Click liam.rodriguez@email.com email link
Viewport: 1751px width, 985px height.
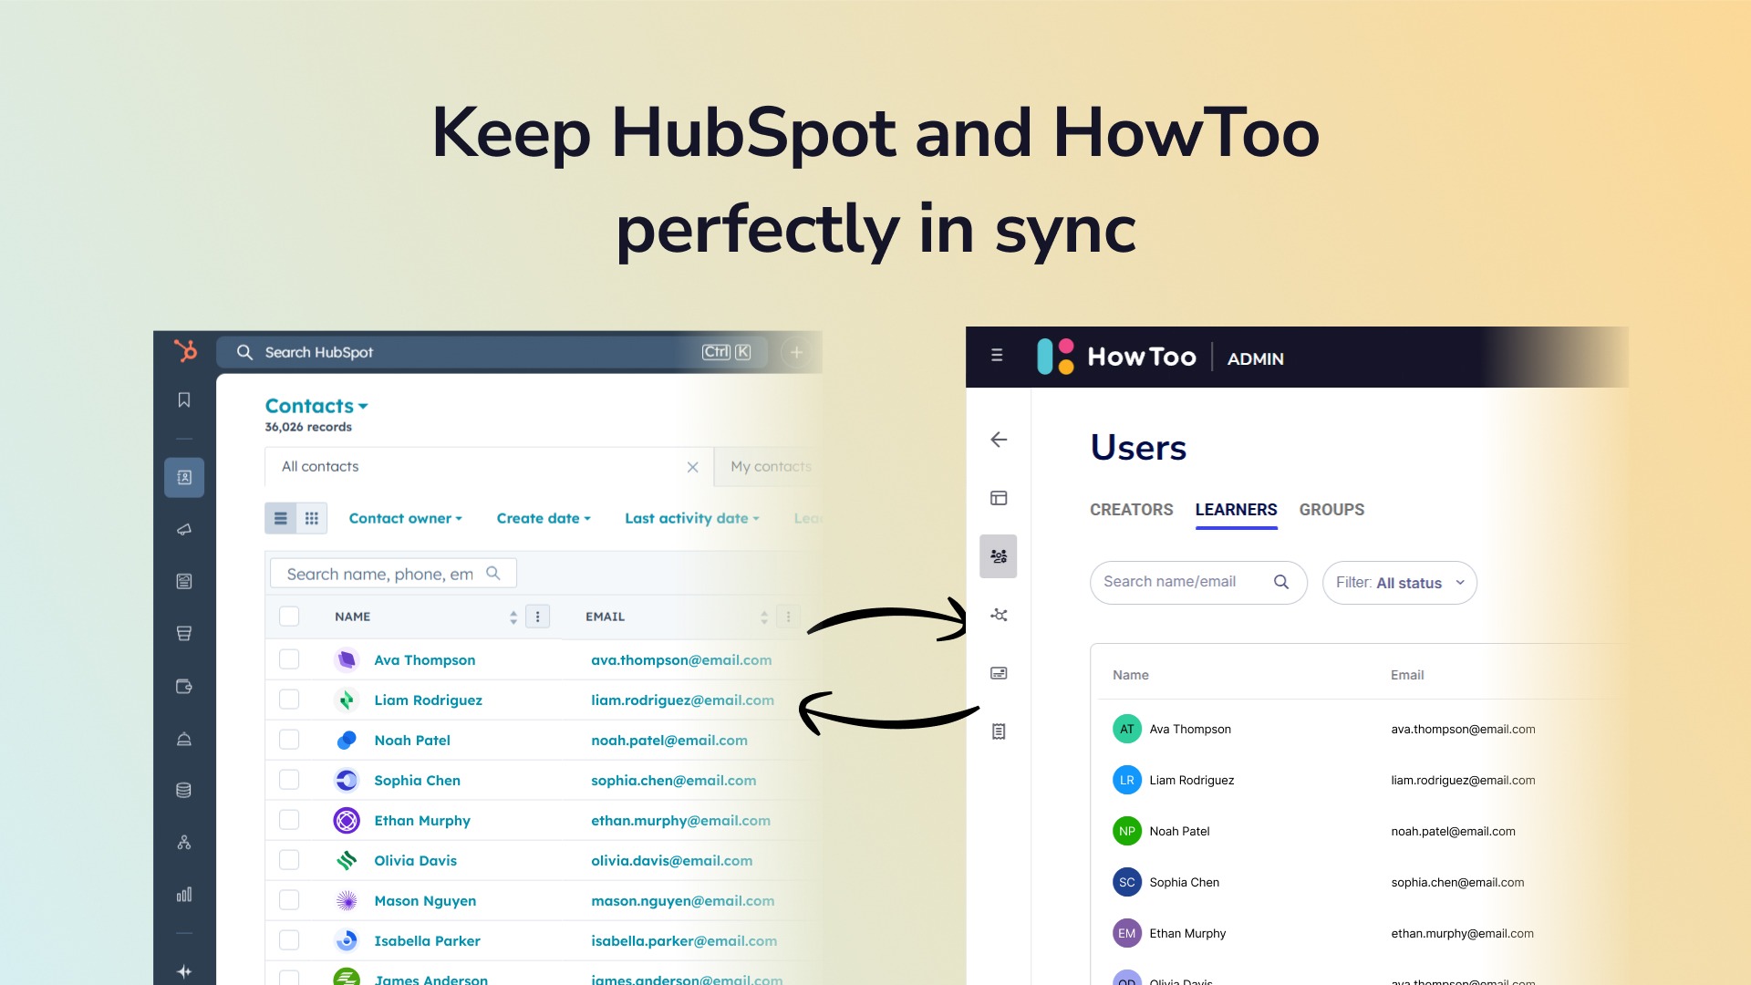click(x=682, y=700)
